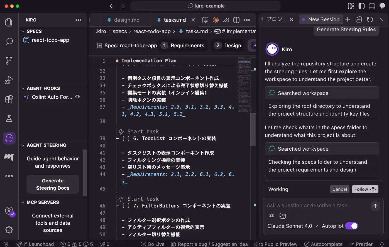Check off task 7 FilterButtons checkbox

click(126, 206)
